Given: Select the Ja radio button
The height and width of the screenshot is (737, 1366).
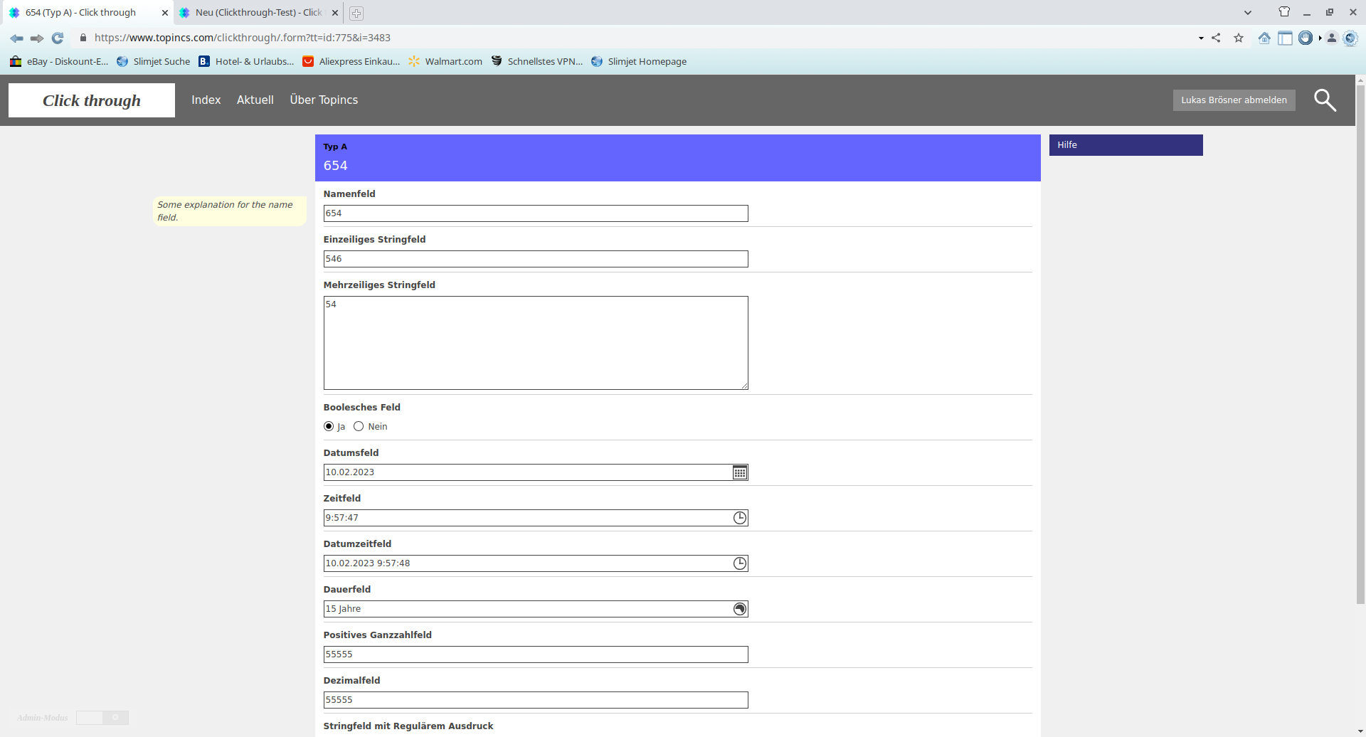Looking at the screenshot, I should (329, 427).
